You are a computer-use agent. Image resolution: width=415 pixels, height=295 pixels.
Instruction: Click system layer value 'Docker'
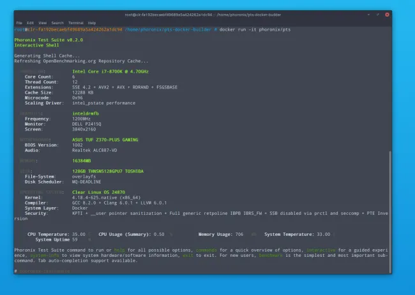[80, 208]
